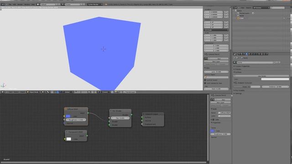Toggle Cube selectability arrow in outliner
292x164 pixels.
click(x=287, y=18)
